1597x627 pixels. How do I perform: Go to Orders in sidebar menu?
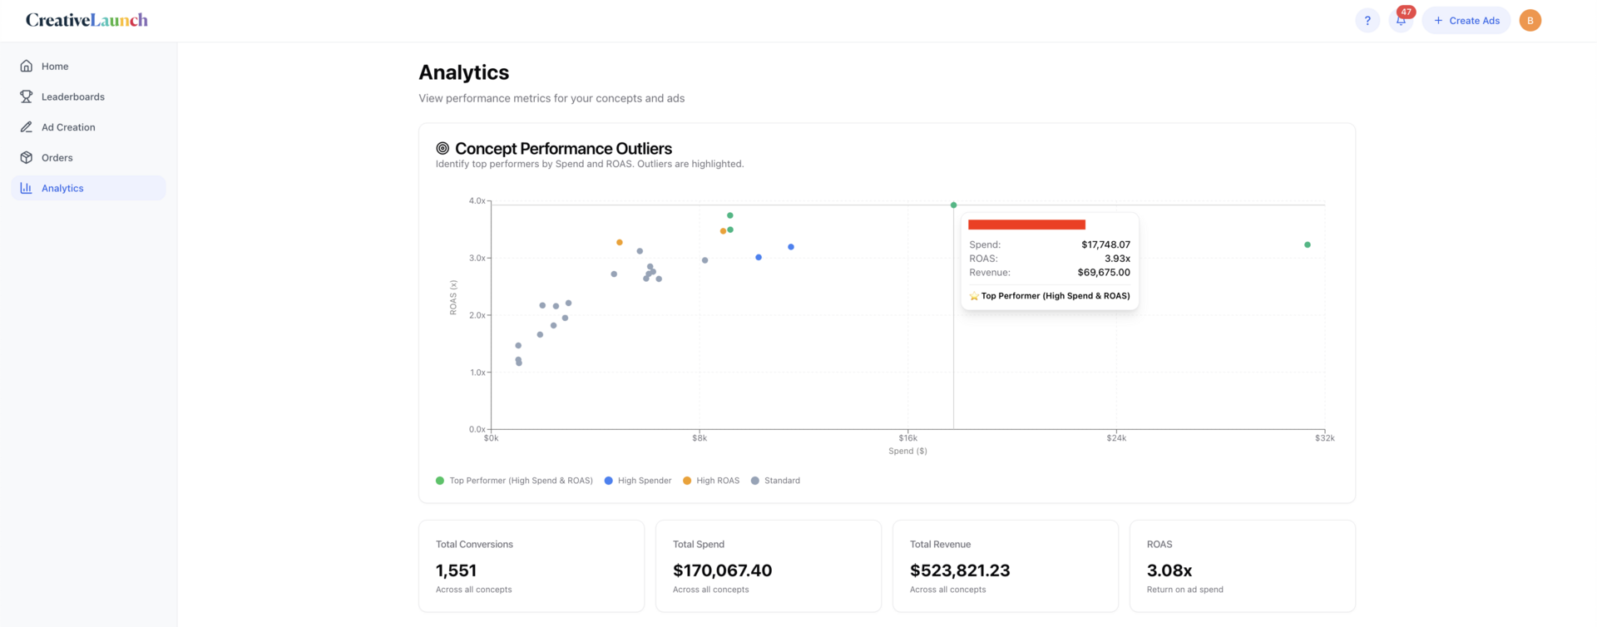coord(57,157)
